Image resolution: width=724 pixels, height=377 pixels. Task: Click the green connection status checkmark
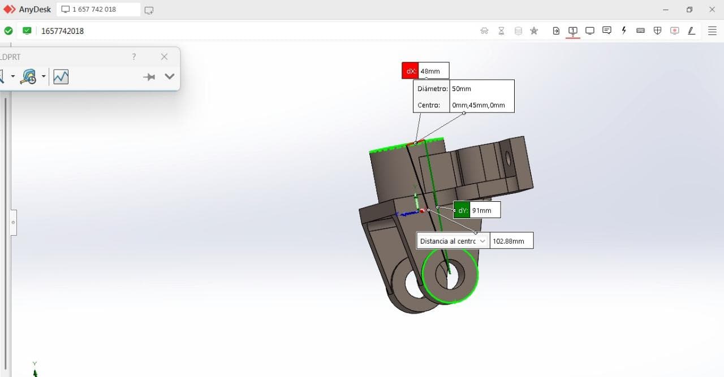(8, 31)
